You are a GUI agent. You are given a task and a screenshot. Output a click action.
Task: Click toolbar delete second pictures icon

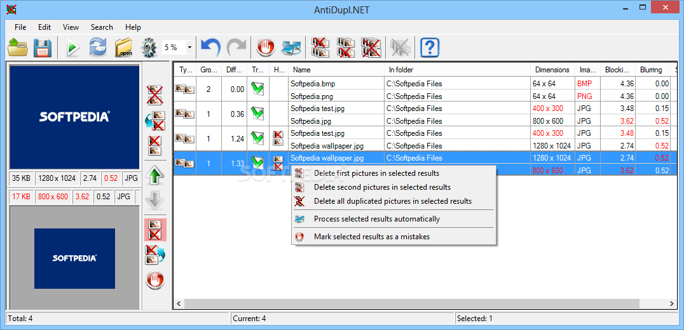coord(346,47)
